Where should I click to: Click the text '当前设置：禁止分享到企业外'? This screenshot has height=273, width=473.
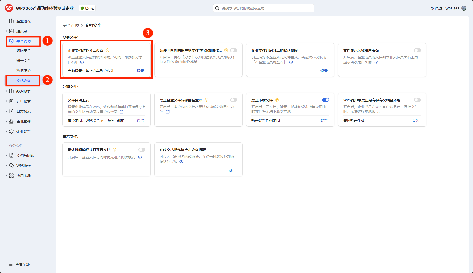[91, 71]
